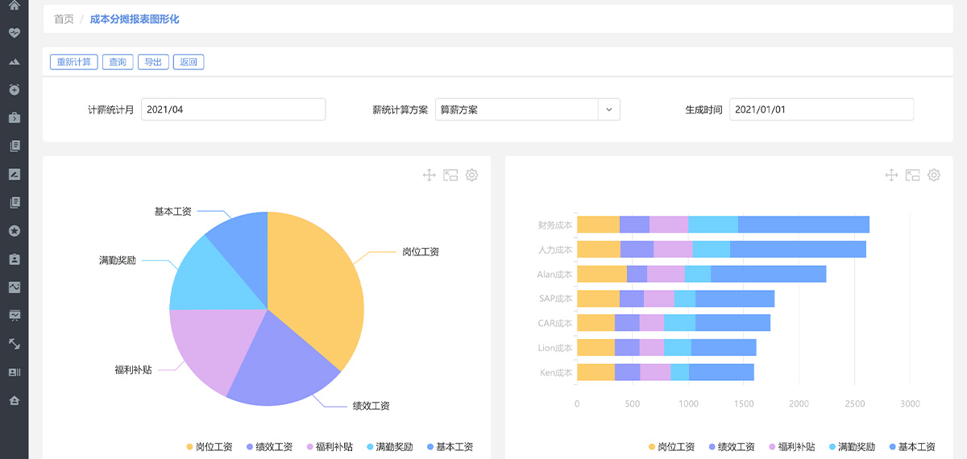This screenshot has width=967, height=459.
Task: Select the diagonal resize arrows sidebar icon
Action: pyautogui.click(x=14, y=344)
